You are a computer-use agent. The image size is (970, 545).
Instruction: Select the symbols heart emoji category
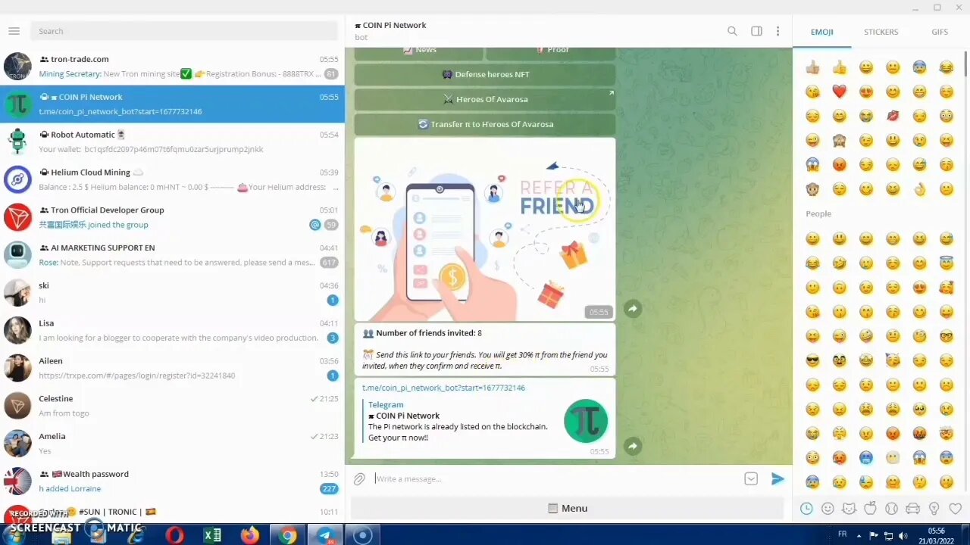pyautogui.click(x=955, y=509)
